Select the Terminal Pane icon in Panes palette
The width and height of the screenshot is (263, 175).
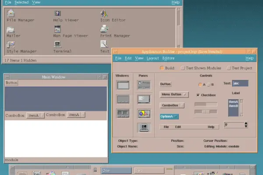[x=144, y=128]
